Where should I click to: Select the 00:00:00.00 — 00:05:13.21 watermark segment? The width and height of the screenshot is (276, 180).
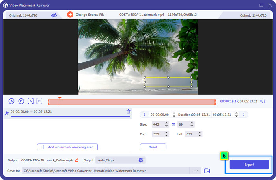[67, 113]
